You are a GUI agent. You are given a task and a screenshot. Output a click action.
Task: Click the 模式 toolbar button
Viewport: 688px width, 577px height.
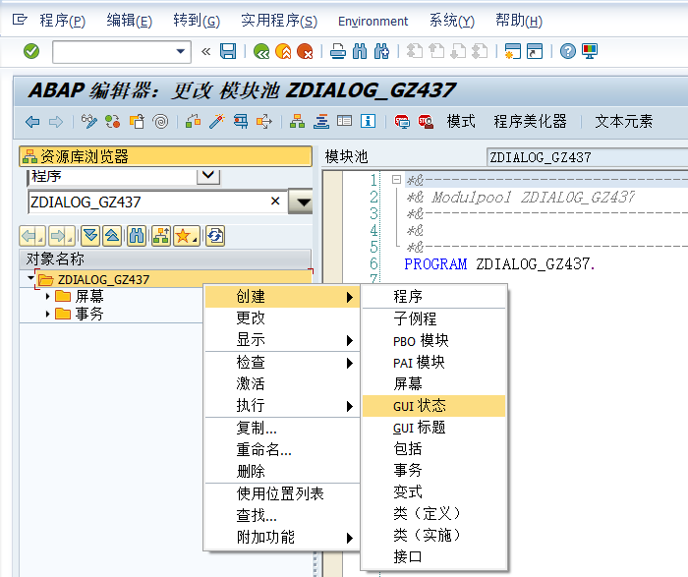tap(461, 121)
